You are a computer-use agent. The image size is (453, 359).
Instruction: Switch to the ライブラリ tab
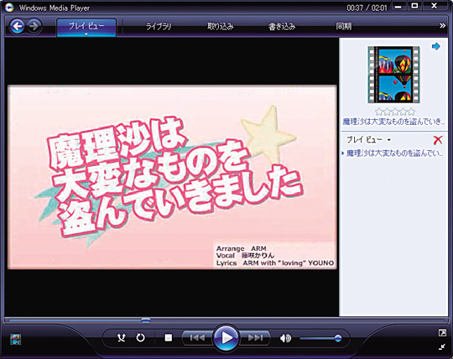pyautogui.click(x=159, y=27)
